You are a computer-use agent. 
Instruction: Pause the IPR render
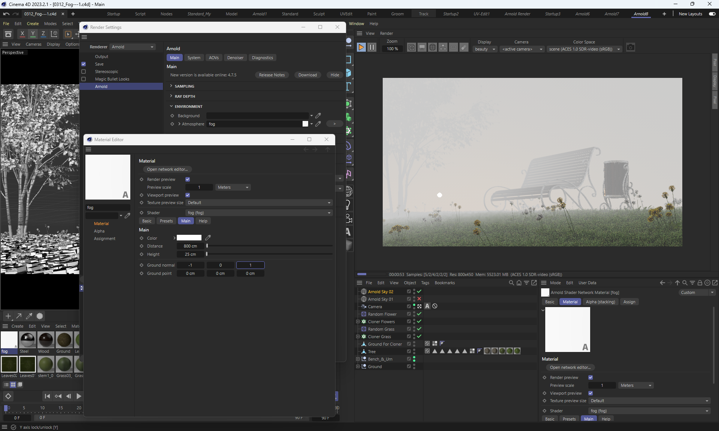(371, 48)
